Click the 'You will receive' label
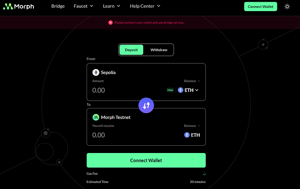300x189 pixels. 103,126
